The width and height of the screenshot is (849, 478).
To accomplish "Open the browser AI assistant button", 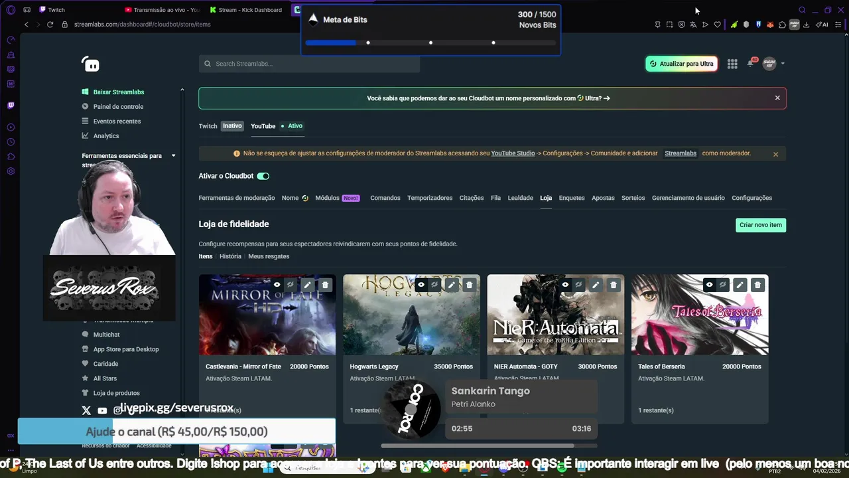I will click(x=822, y=25).
